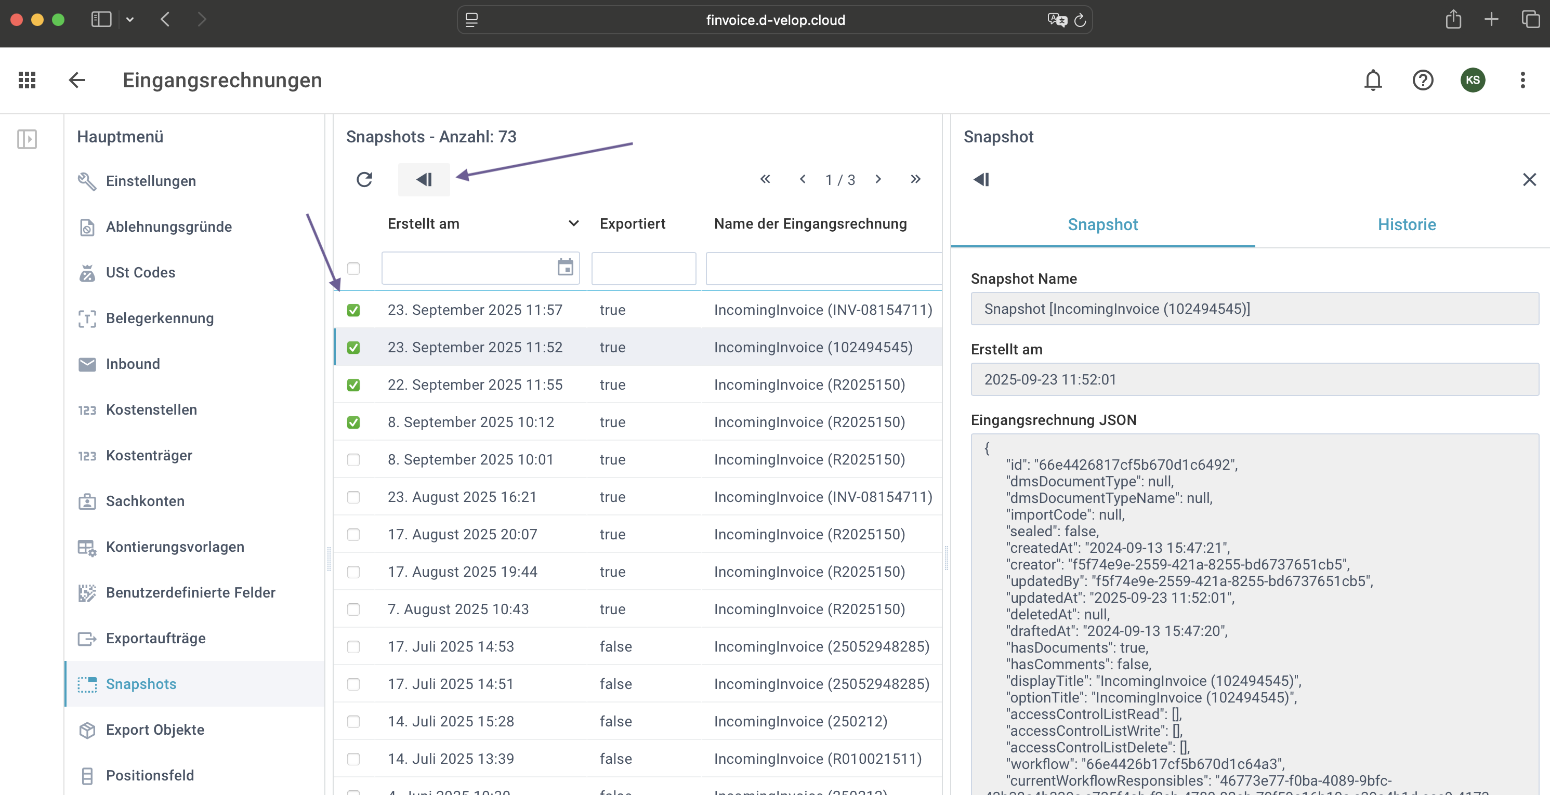The height and width of the screenshot is (795, 1550).
Task: Open the notifications bell icon
Action: coord(1373,80)
